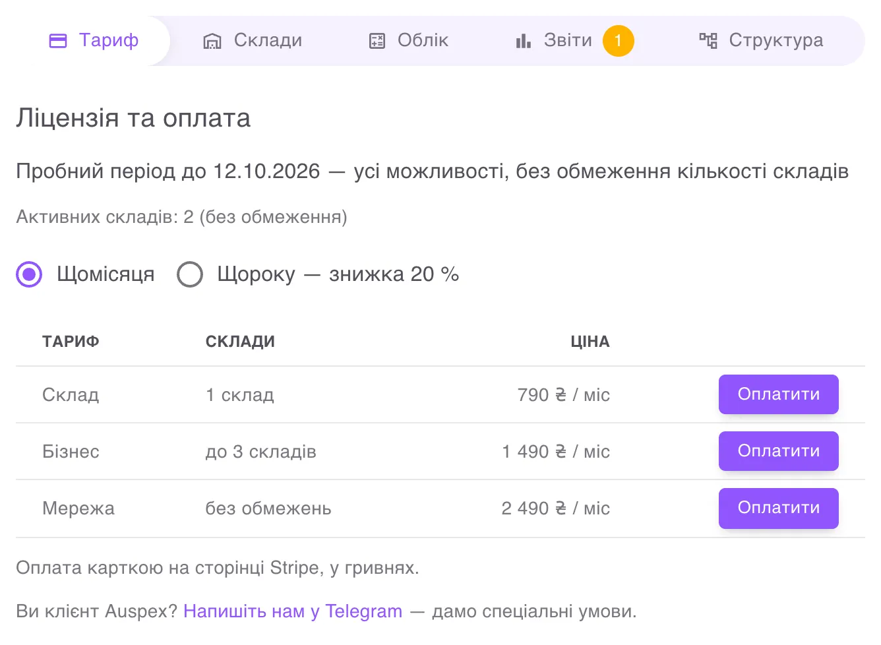This screenshot has width=881, height=645.
Task: Open the Тариф tab
Action: click(94, 41)
